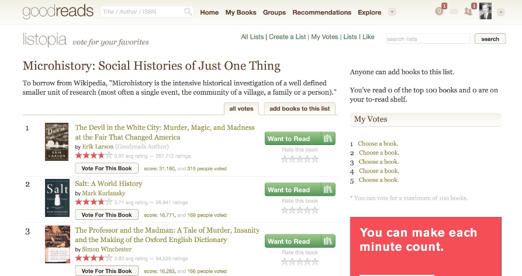Select the all votes tab

[x=241, y=109]
